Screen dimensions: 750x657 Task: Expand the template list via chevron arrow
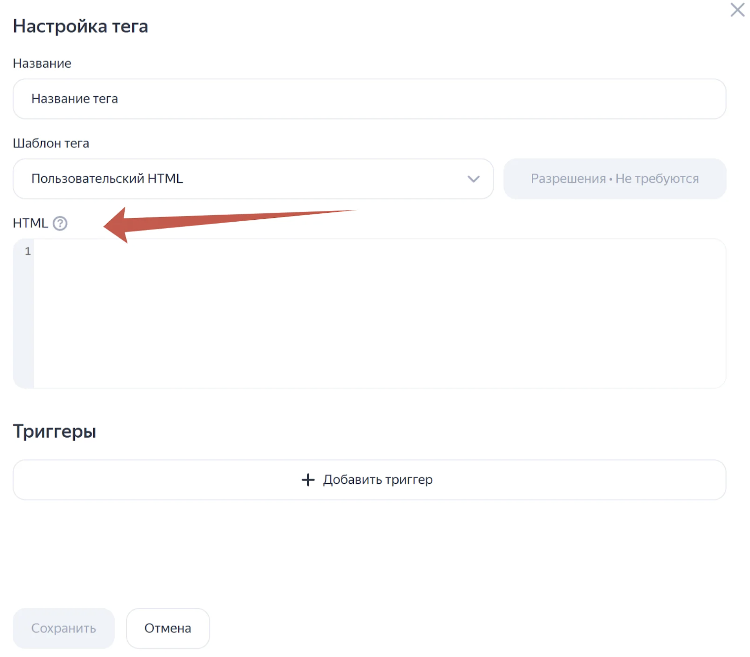pos(473,179)
